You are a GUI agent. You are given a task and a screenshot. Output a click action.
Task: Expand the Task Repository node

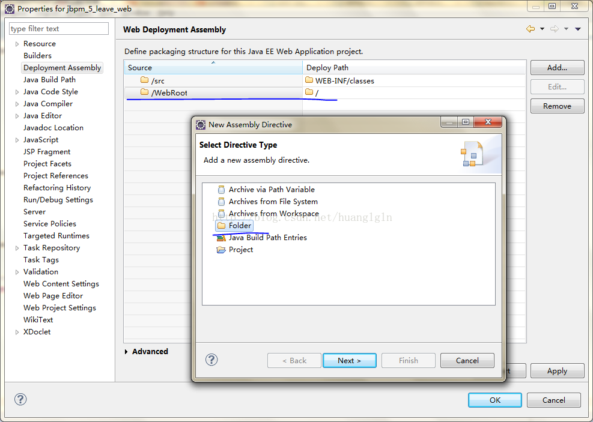tap(17, 248)
